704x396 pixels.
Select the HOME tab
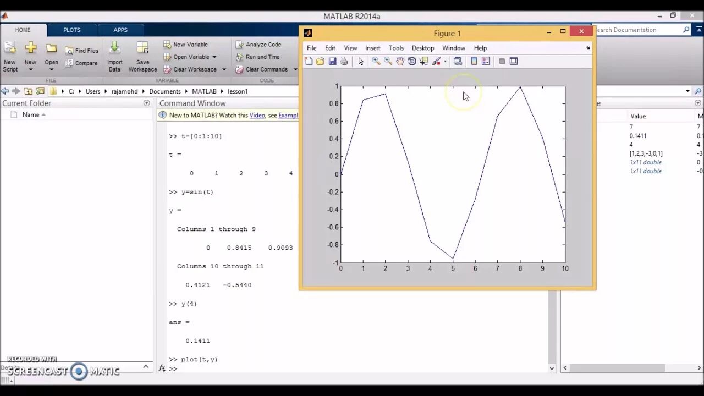[23, 30]
